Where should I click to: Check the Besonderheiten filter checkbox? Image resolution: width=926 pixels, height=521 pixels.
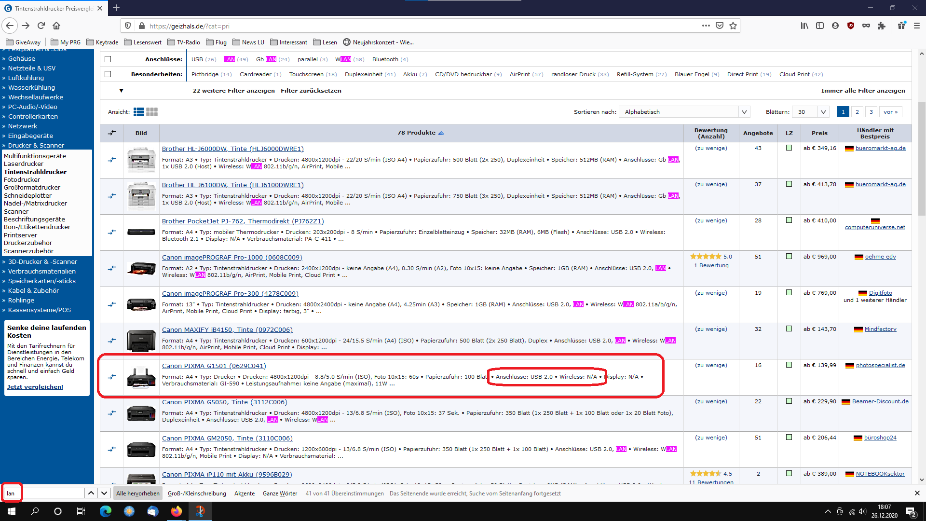(108, 74)
